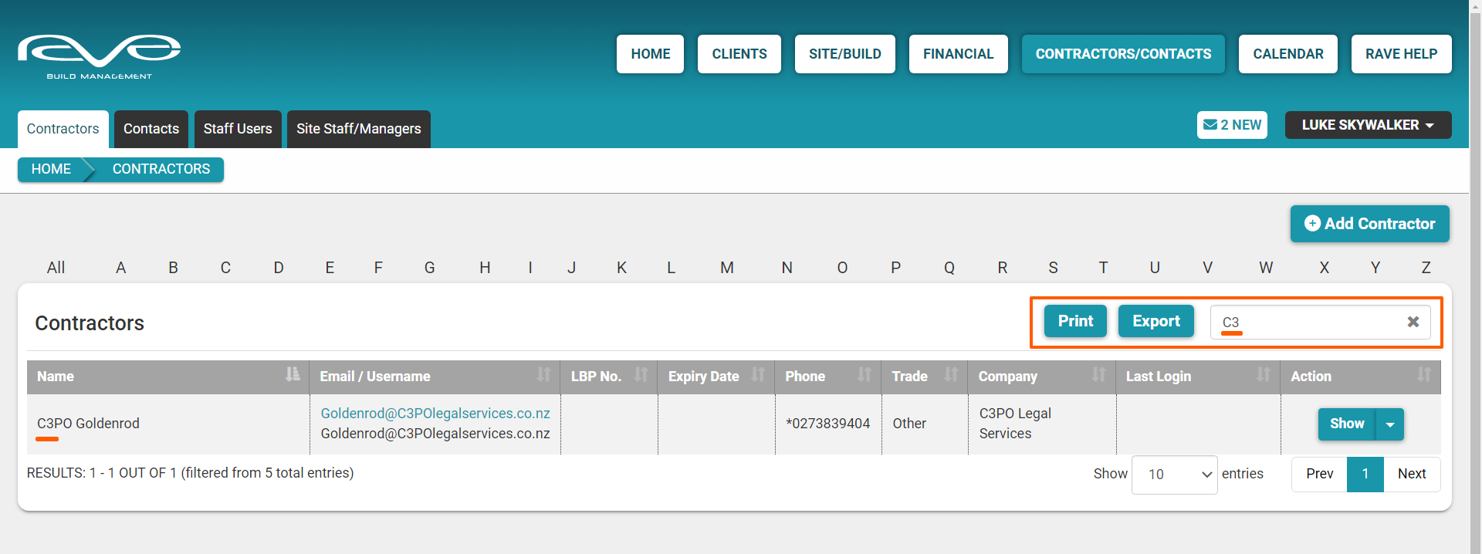
Task: Open the entries per page dropdown
Action: coord(1174,475)
